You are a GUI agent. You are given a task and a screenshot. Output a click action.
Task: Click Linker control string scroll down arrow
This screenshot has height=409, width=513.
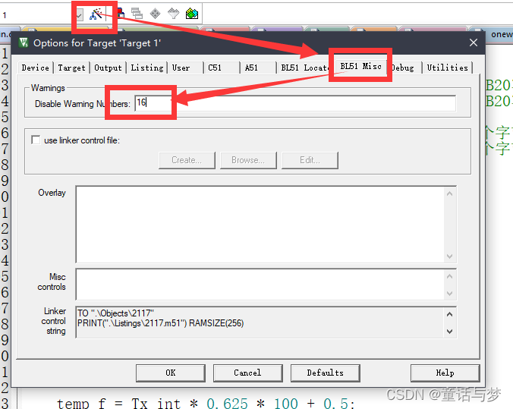449,331
